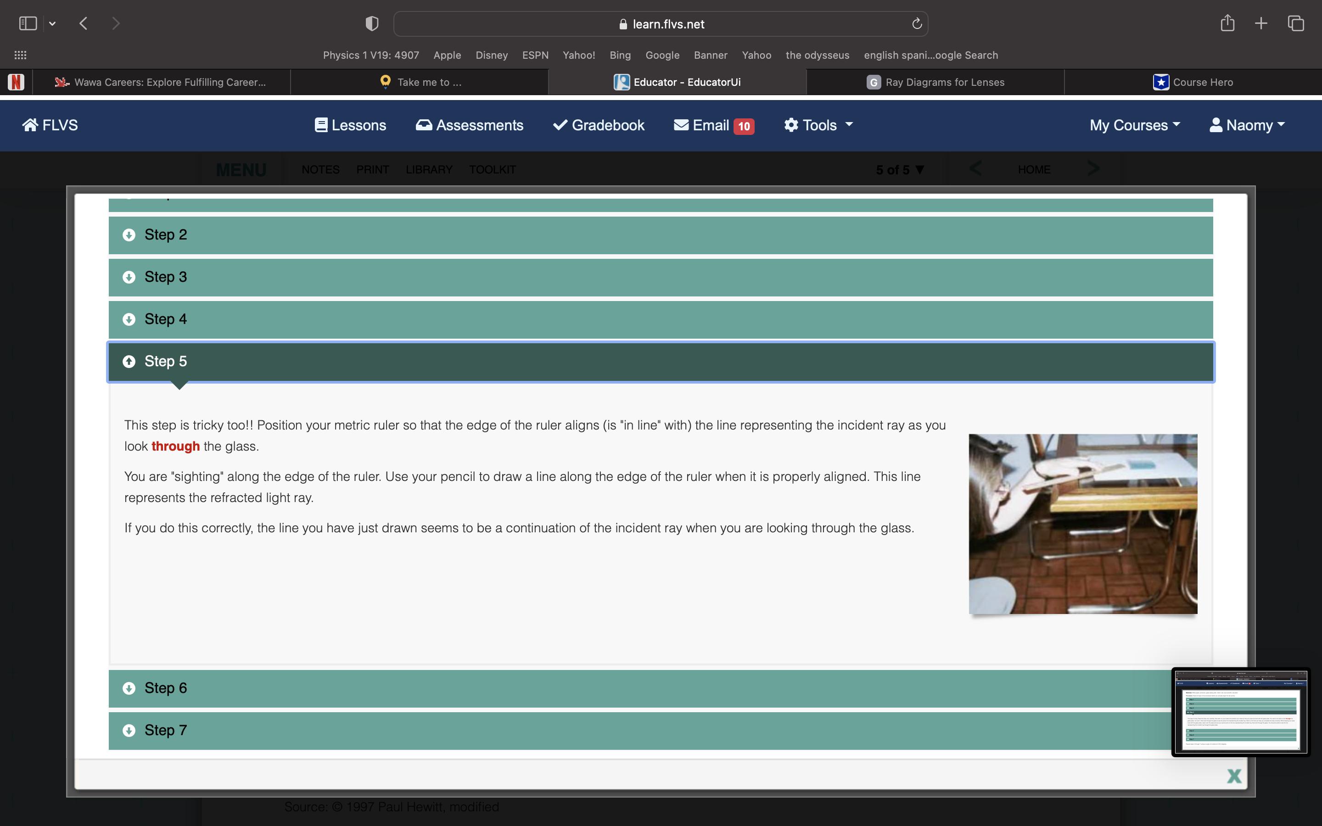Expand the Step 2 accordion

(660, 235)
